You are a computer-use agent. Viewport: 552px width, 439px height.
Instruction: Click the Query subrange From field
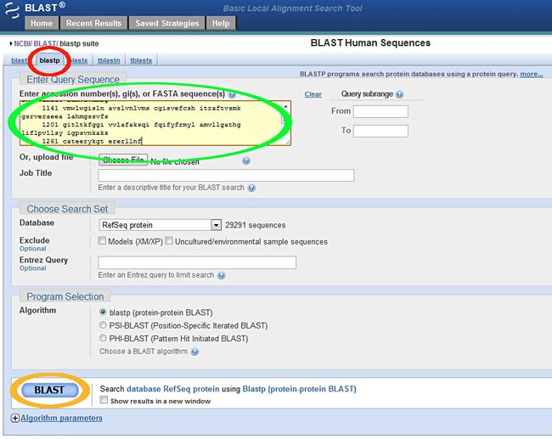[x=380, y=111]
